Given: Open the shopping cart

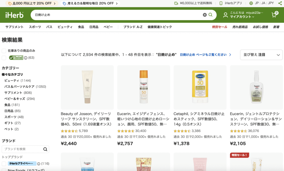Looking at the screenshot, I should (x=274, y=15).
